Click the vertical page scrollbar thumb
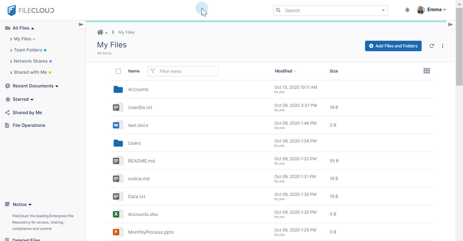The image size is (463, 241). click(459, 46)
